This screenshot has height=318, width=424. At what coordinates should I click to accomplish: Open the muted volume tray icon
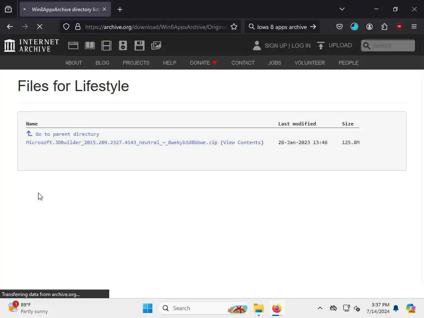pos(357,308)
